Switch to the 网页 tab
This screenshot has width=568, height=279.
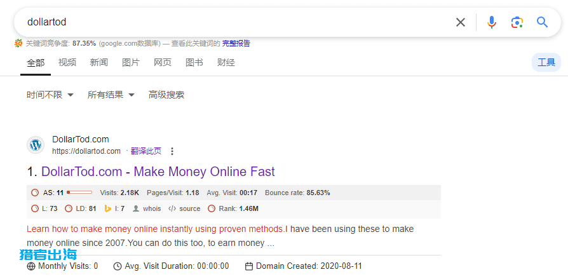click(163, 63)
